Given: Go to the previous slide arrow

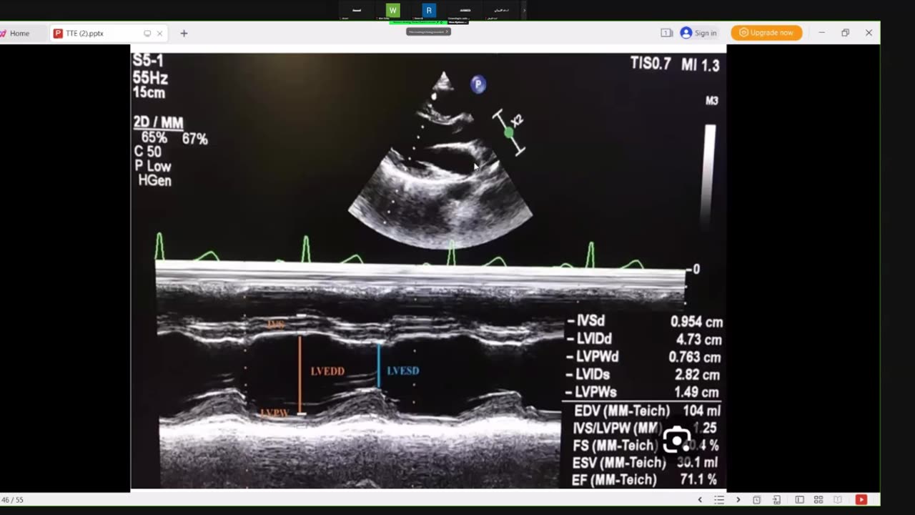Looking at the screenshot, I should tap(700, 500).
